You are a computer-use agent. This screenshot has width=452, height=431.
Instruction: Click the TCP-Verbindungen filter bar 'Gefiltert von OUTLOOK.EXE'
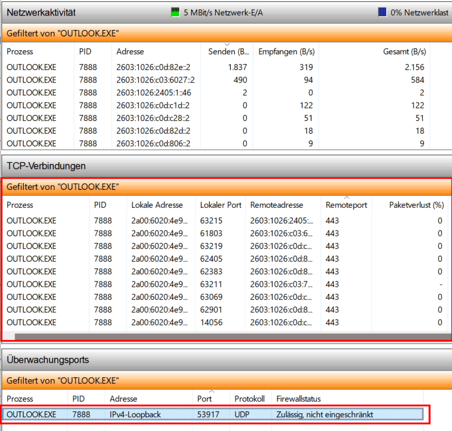tap(226, 187)
